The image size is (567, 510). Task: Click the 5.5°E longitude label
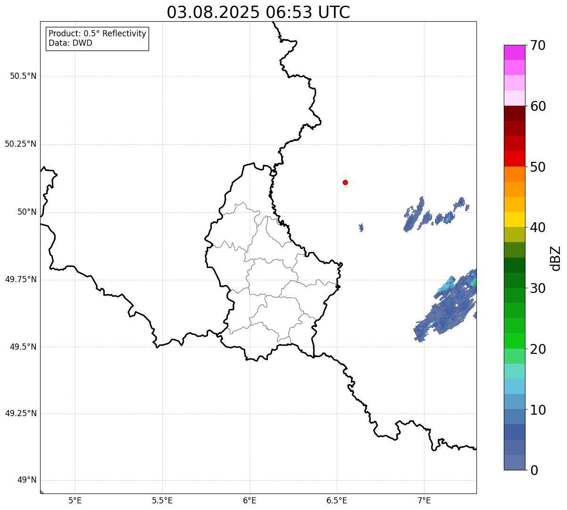(162, 501)
